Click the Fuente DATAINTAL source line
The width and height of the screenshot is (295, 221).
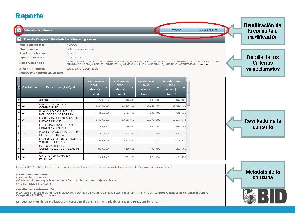pos(95,167)
